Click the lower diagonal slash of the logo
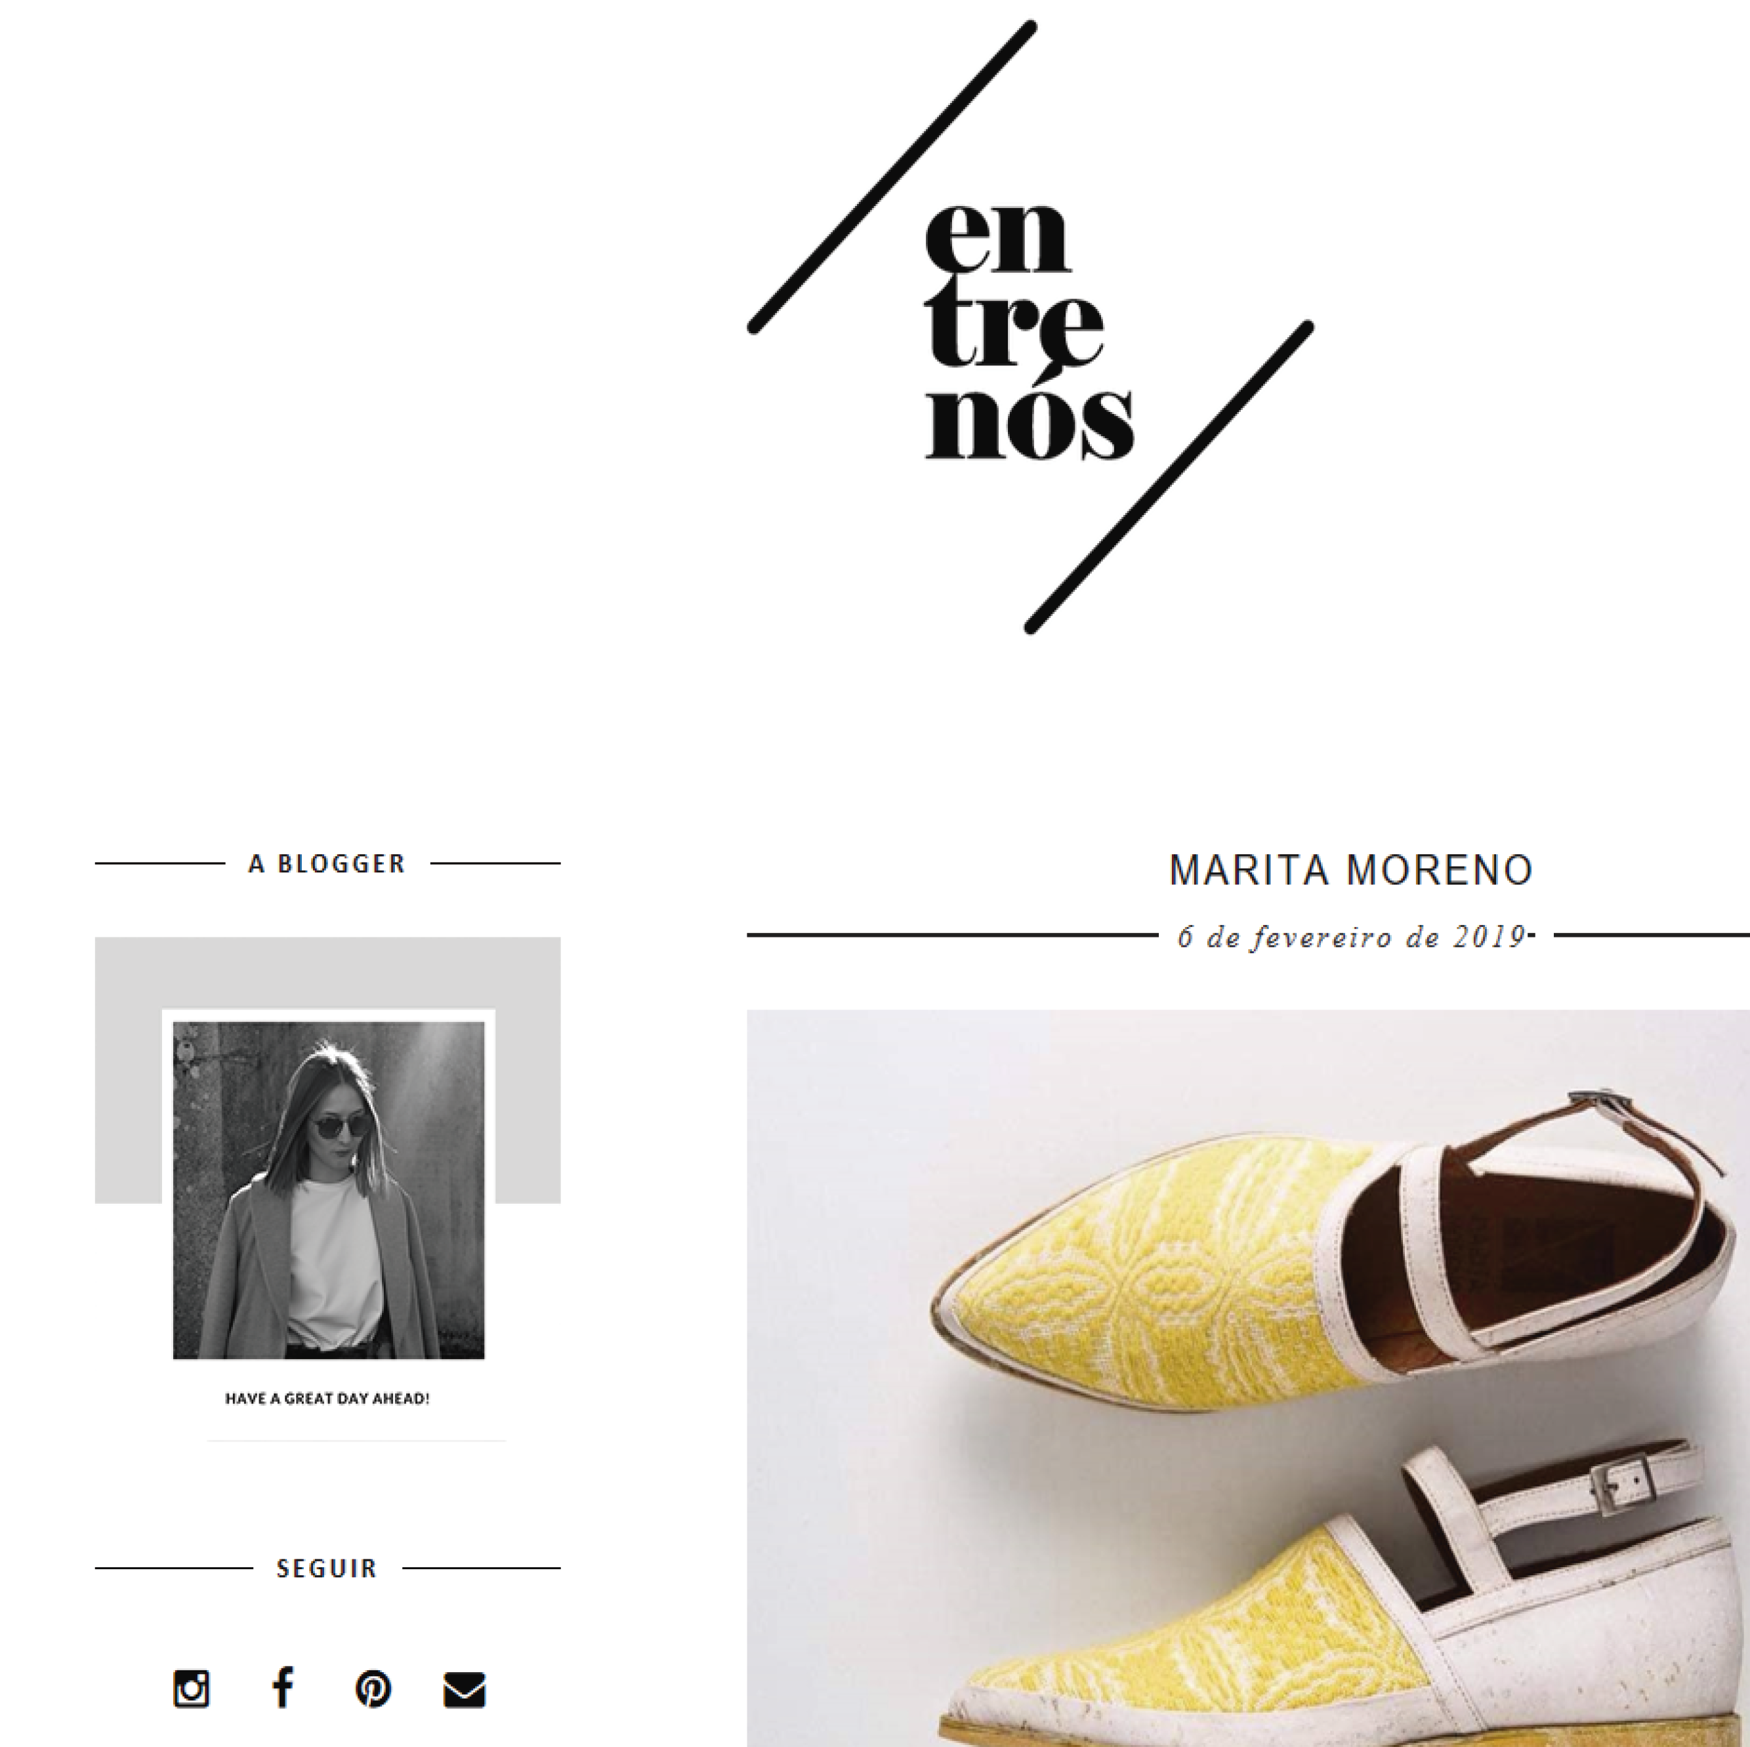This screenshot has height=1747, width=1750. (1169, 478)
